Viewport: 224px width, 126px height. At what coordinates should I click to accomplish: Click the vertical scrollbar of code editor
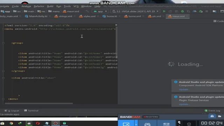(x=117, y=42)
